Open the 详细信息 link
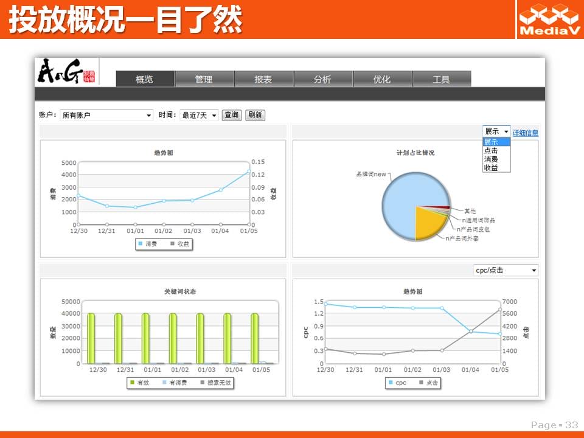The width and height of the screenshot is (584, 438). pyautogui.click(x=525, y=133)
